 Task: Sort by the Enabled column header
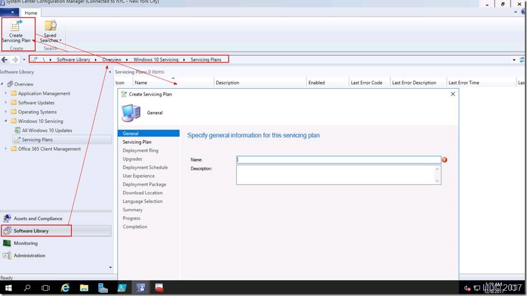(x=328, y=83)
